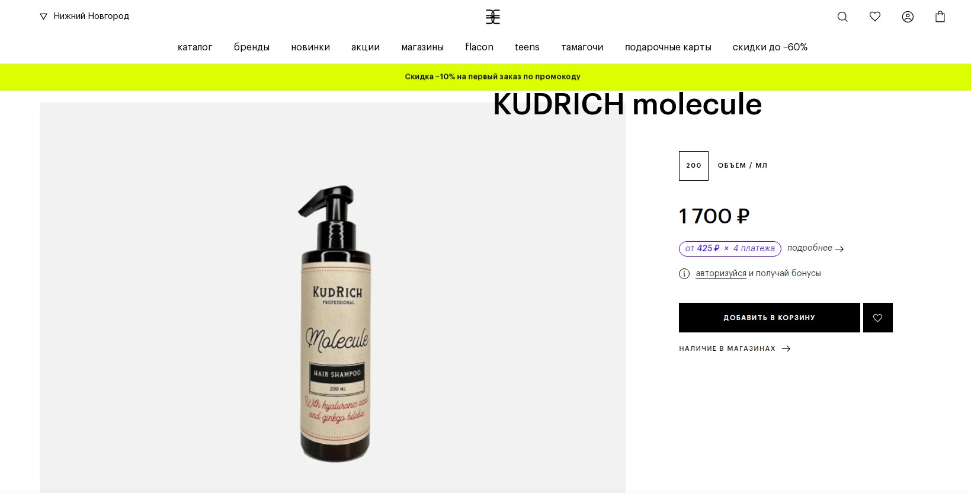This screenshot has width=971, height=493.
Task: Follow the авторизуйся link
Action: click(721, 273)
